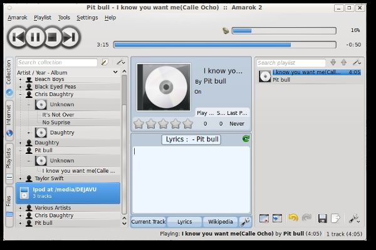
Task: Click the collection filter edit icon
Action: pos(105,62)
